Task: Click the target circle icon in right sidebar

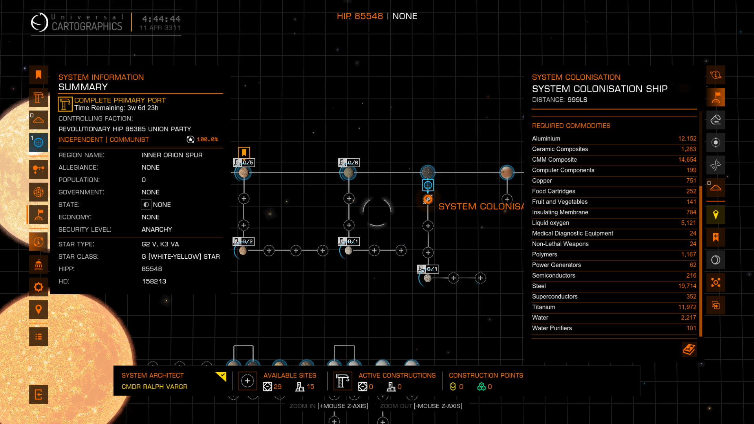Action: (x=716, y=143)
